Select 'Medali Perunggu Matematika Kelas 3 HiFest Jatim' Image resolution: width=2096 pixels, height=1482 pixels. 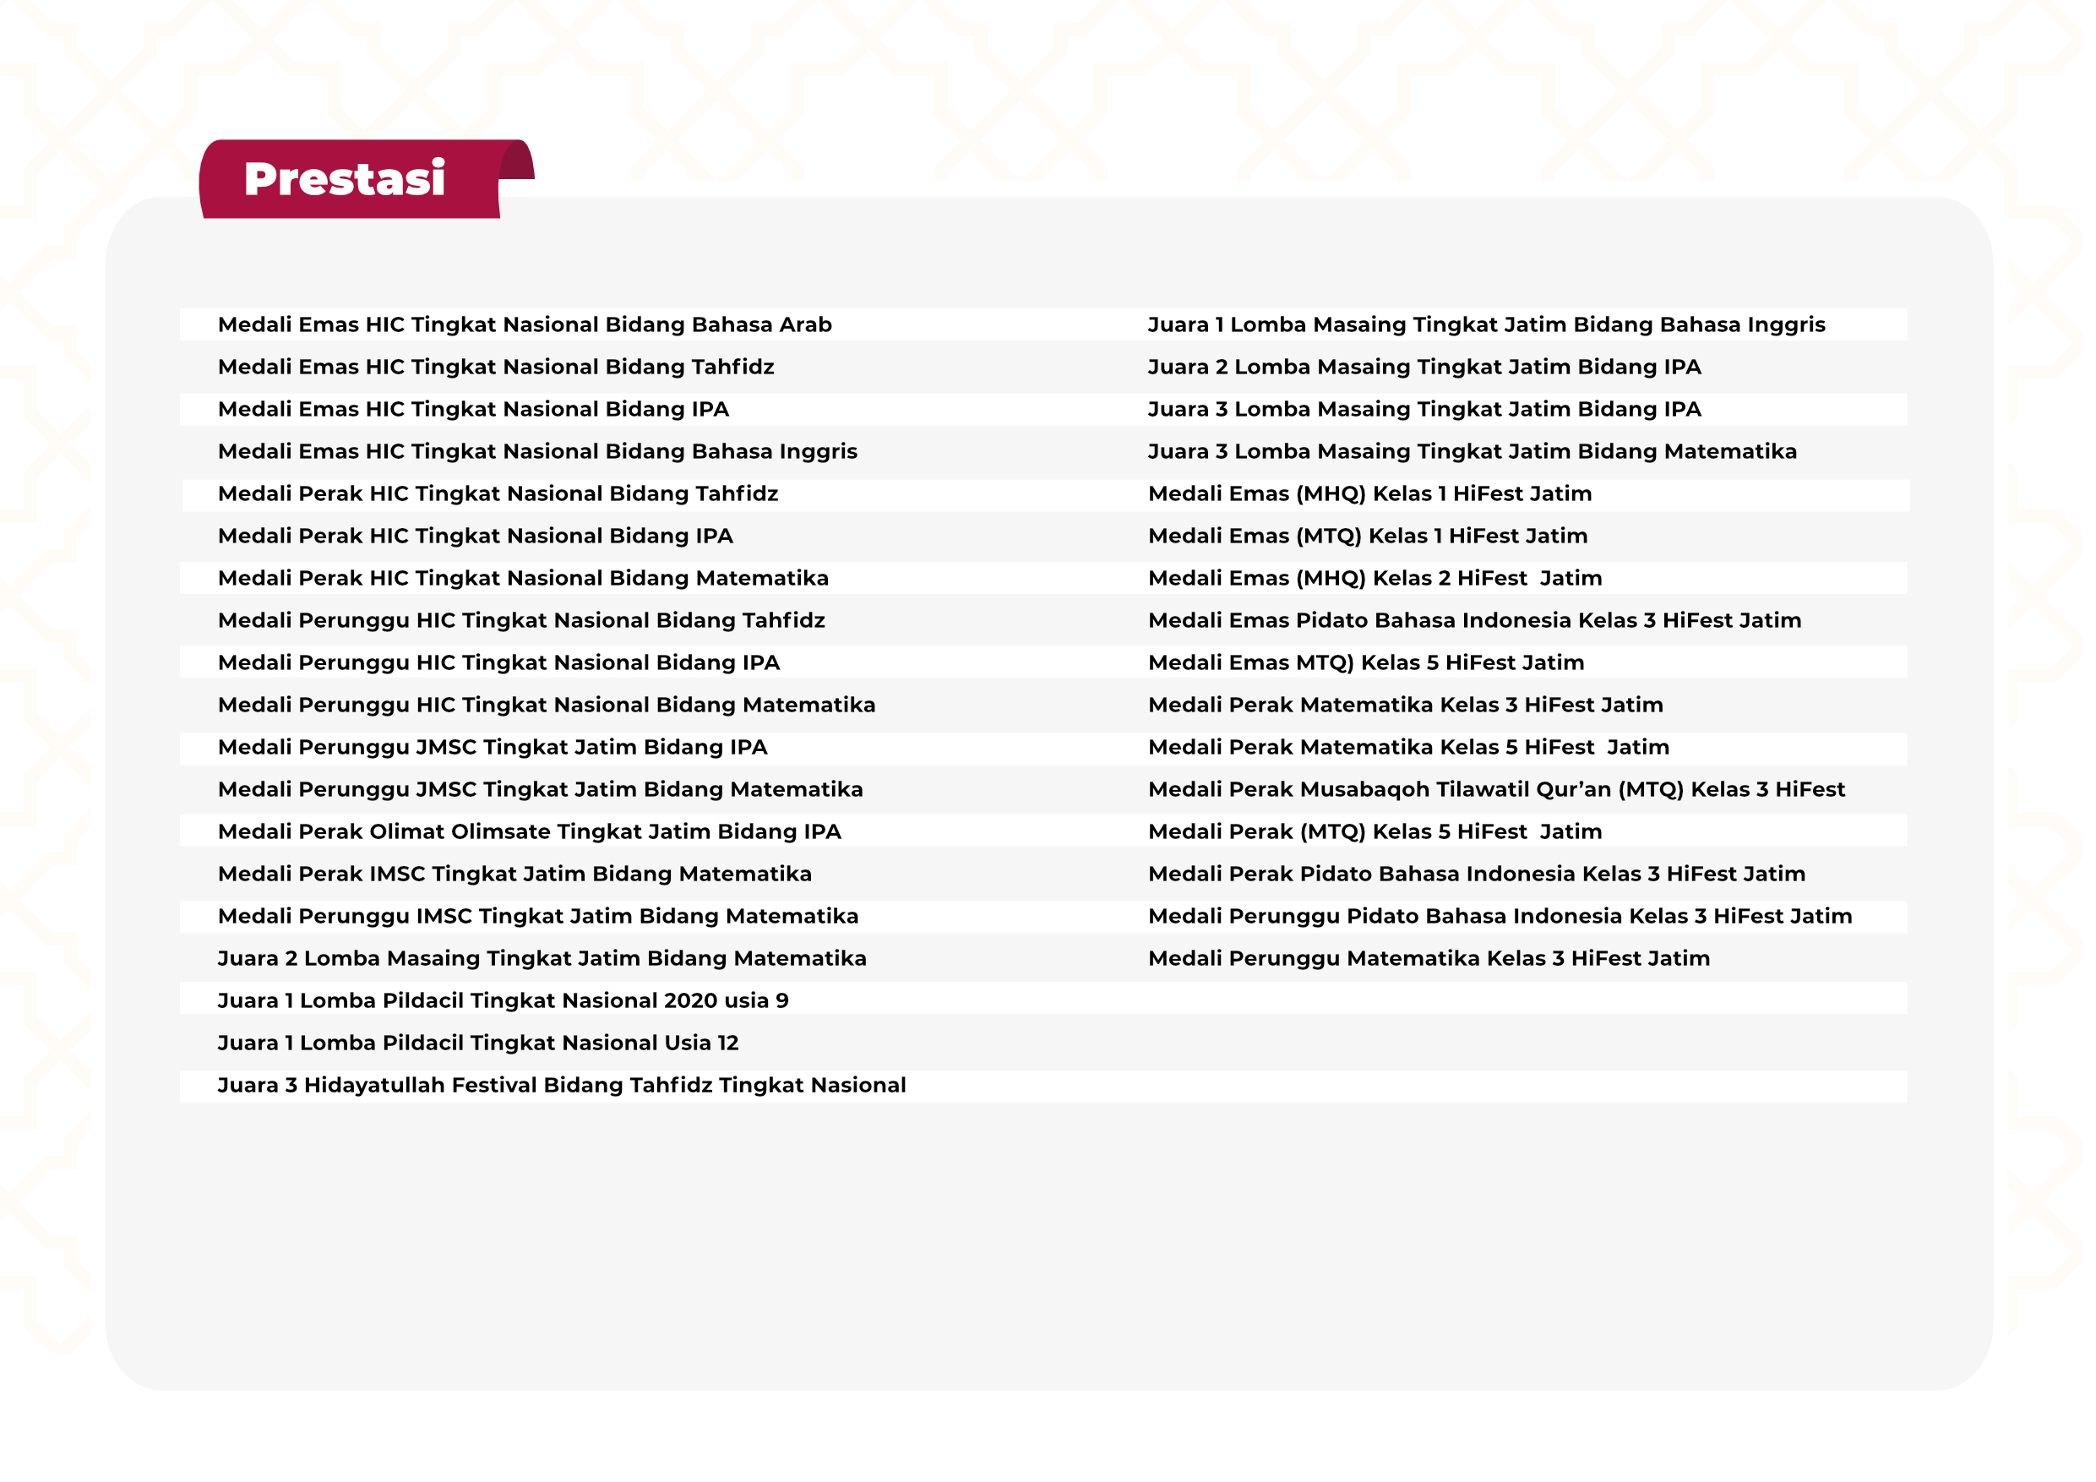[1429, 959]
